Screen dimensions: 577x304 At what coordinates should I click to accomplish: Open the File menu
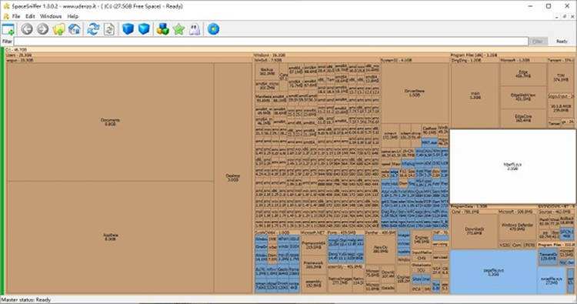[16, 16]
